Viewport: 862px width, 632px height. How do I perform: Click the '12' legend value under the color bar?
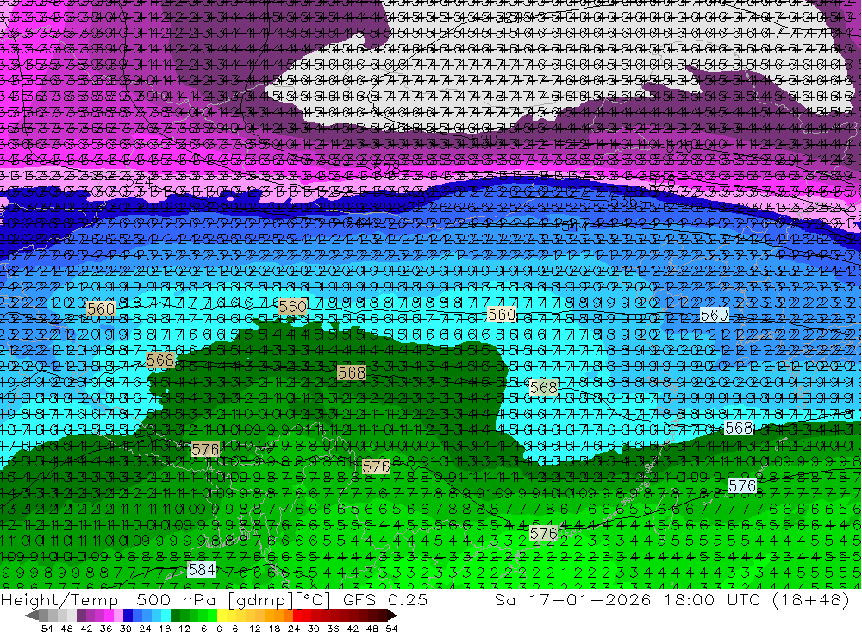254,629
